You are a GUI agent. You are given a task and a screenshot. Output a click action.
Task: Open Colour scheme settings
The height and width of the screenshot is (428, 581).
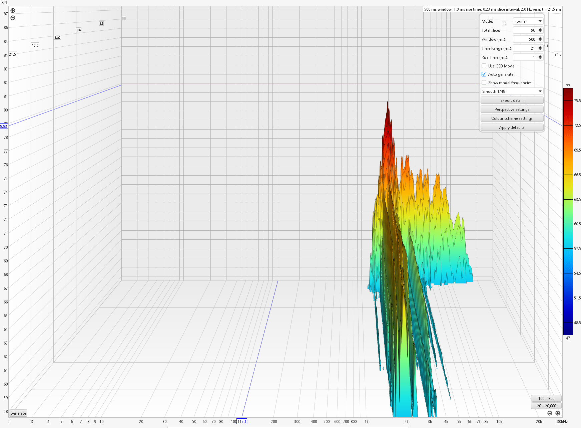(512, 119)
